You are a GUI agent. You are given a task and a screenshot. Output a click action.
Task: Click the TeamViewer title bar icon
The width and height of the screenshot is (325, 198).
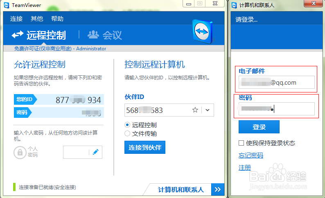point(7,5)
